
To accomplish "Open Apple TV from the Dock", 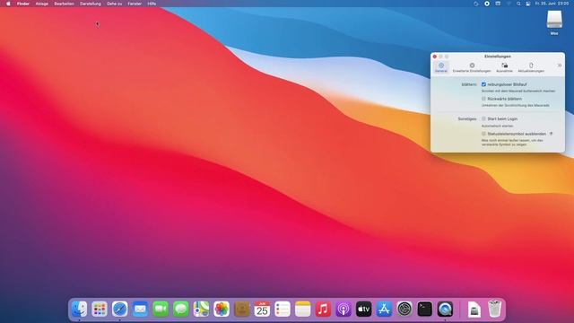I will tap(363, 309).
